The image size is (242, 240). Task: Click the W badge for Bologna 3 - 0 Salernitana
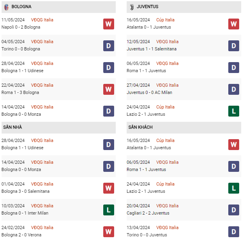(x=108, y=188)
